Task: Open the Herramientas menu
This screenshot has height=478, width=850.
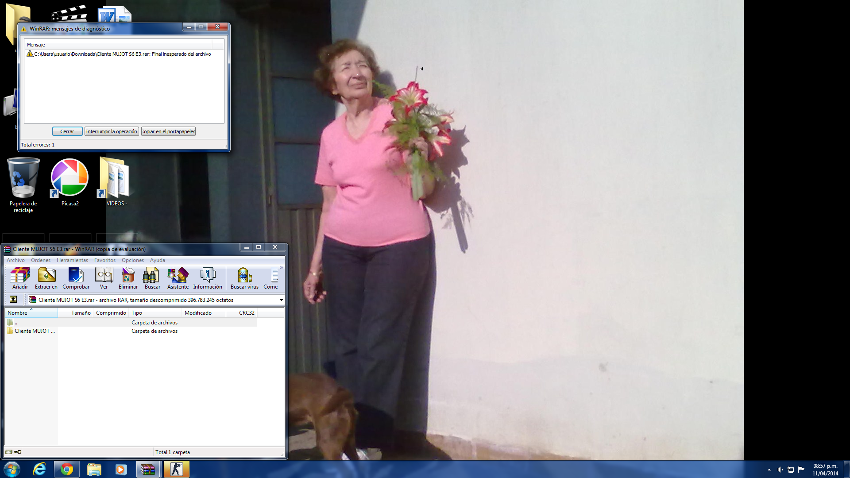Action: tap(72, 260)
